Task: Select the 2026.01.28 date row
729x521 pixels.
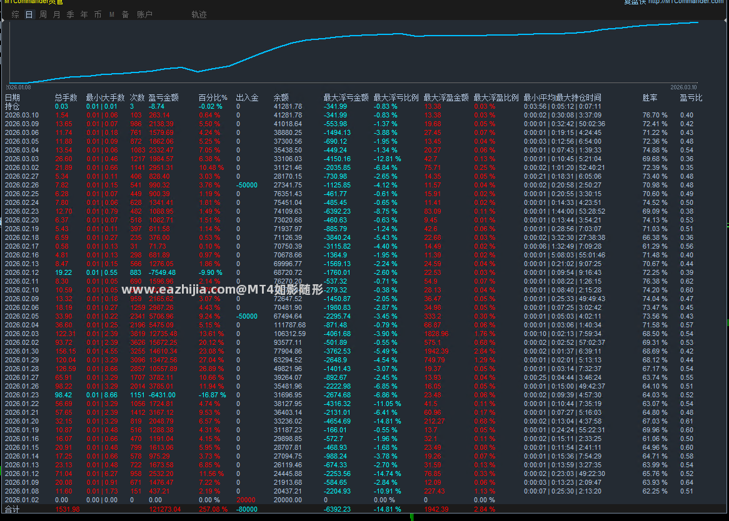Action: coord(363,369)
